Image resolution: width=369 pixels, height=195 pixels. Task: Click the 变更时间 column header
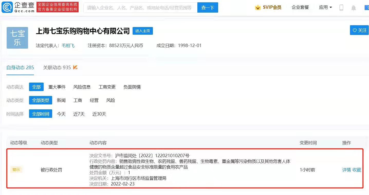point(308,143)
